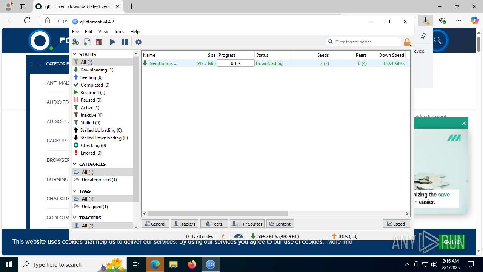Click the Resume play toolbar icon
This screenshot has width=483, height=272.
coord(113,42)
